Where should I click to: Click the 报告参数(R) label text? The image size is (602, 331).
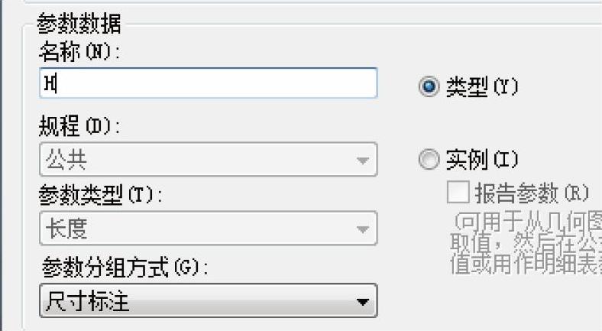[x=532, y=193]
